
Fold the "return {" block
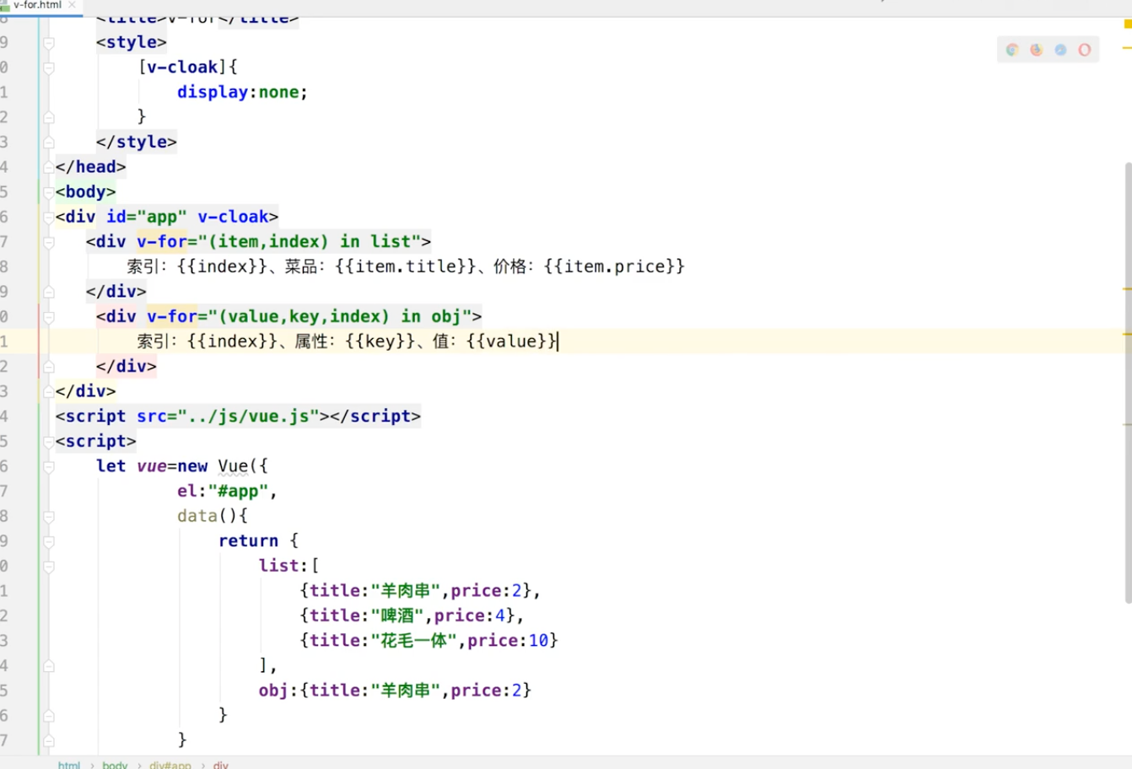(x=49, y=541)
